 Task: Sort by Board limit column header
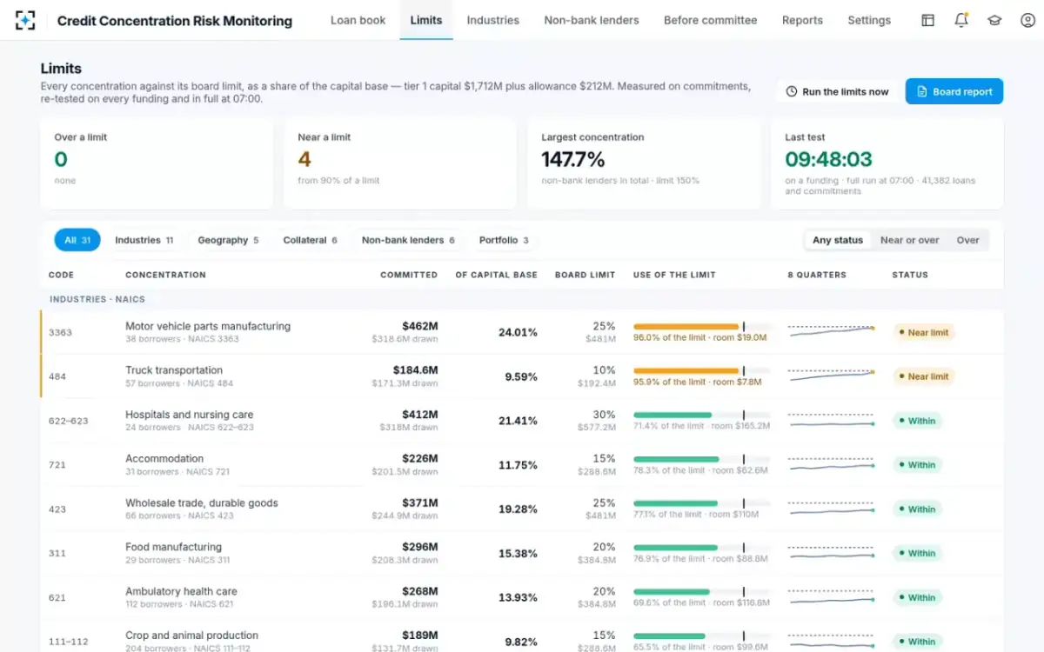point(585,275)
